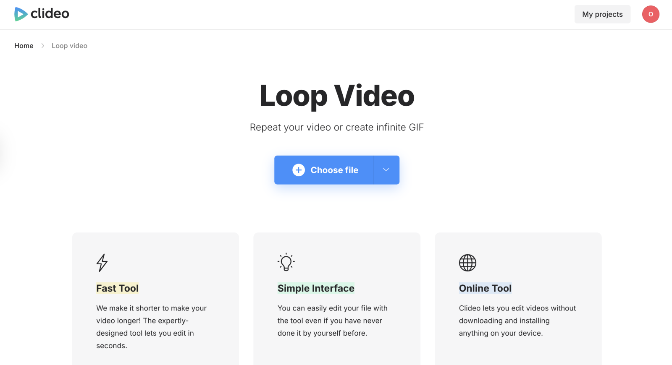This screenshot has width=672, height=365.
Task: Click the Loop Video title
Action: [337, 96]
